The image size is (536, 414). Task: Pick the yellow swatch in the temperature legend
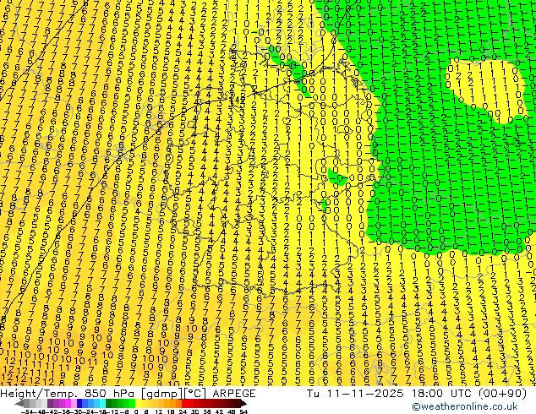pyautogui.click(x=139, y=404)
